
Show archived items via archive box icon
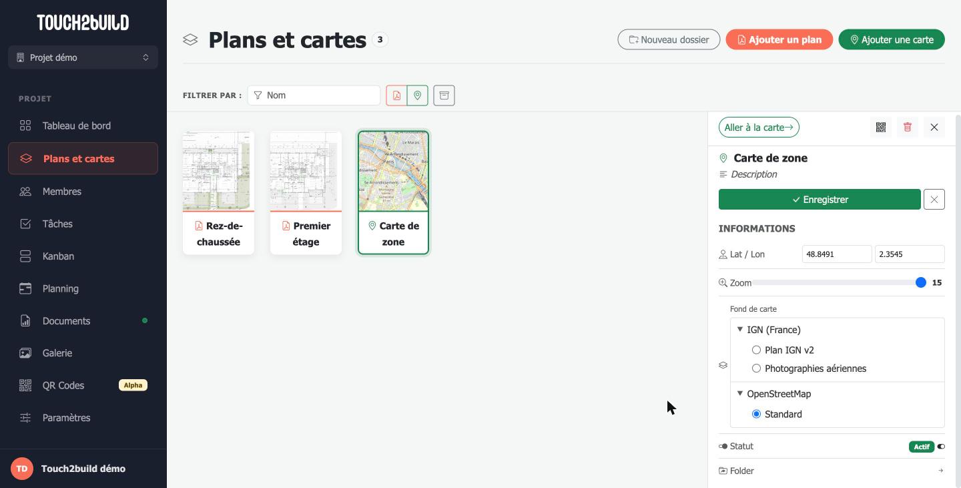[444, 95]
